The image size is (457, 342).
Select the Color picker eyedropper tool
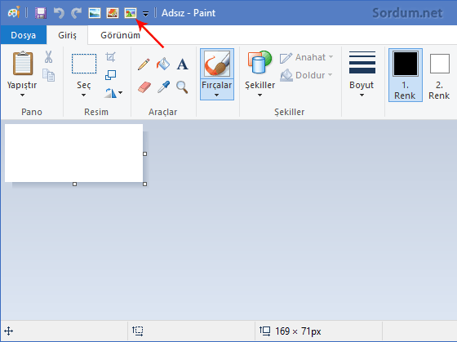(x=163, y=87)
